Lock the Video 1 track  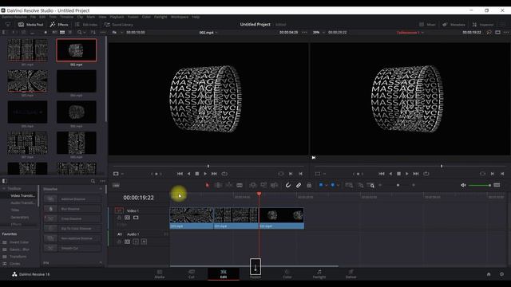pos(119,218)
